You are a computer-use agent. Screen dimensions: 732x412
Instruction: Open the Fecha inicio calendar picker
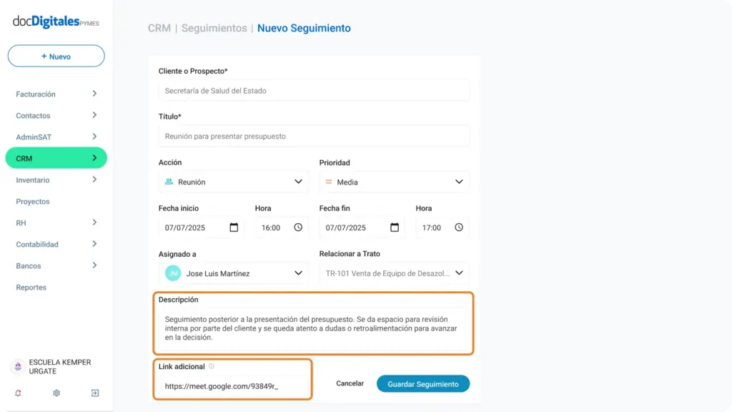coord(234,227)
